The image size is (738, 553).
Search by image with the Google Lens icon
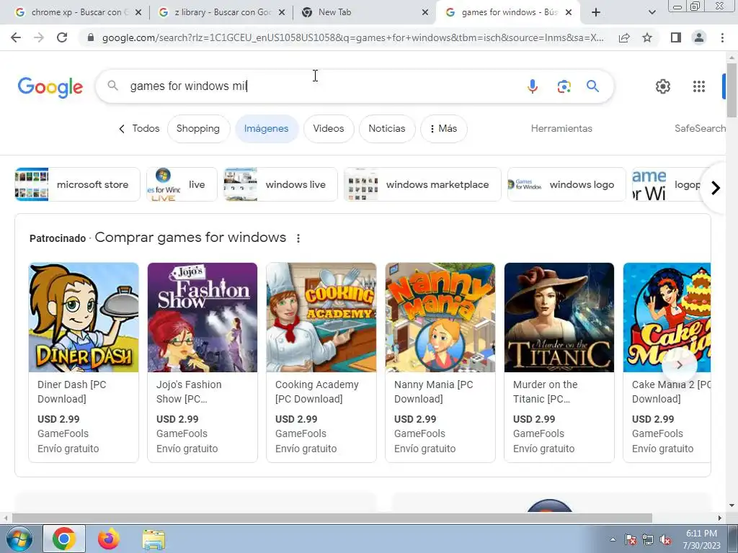(564, 86)
